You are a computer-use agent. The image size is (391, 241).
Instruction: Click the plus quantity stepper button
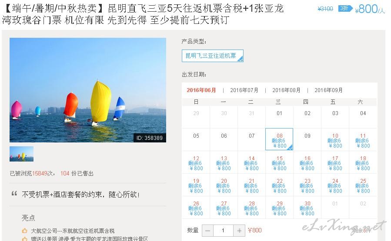[x=239, y=231]
